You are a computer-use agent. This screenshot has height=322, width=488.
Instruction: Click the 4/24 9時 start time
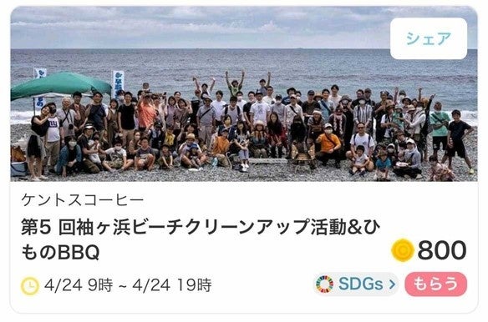point(79,285)
